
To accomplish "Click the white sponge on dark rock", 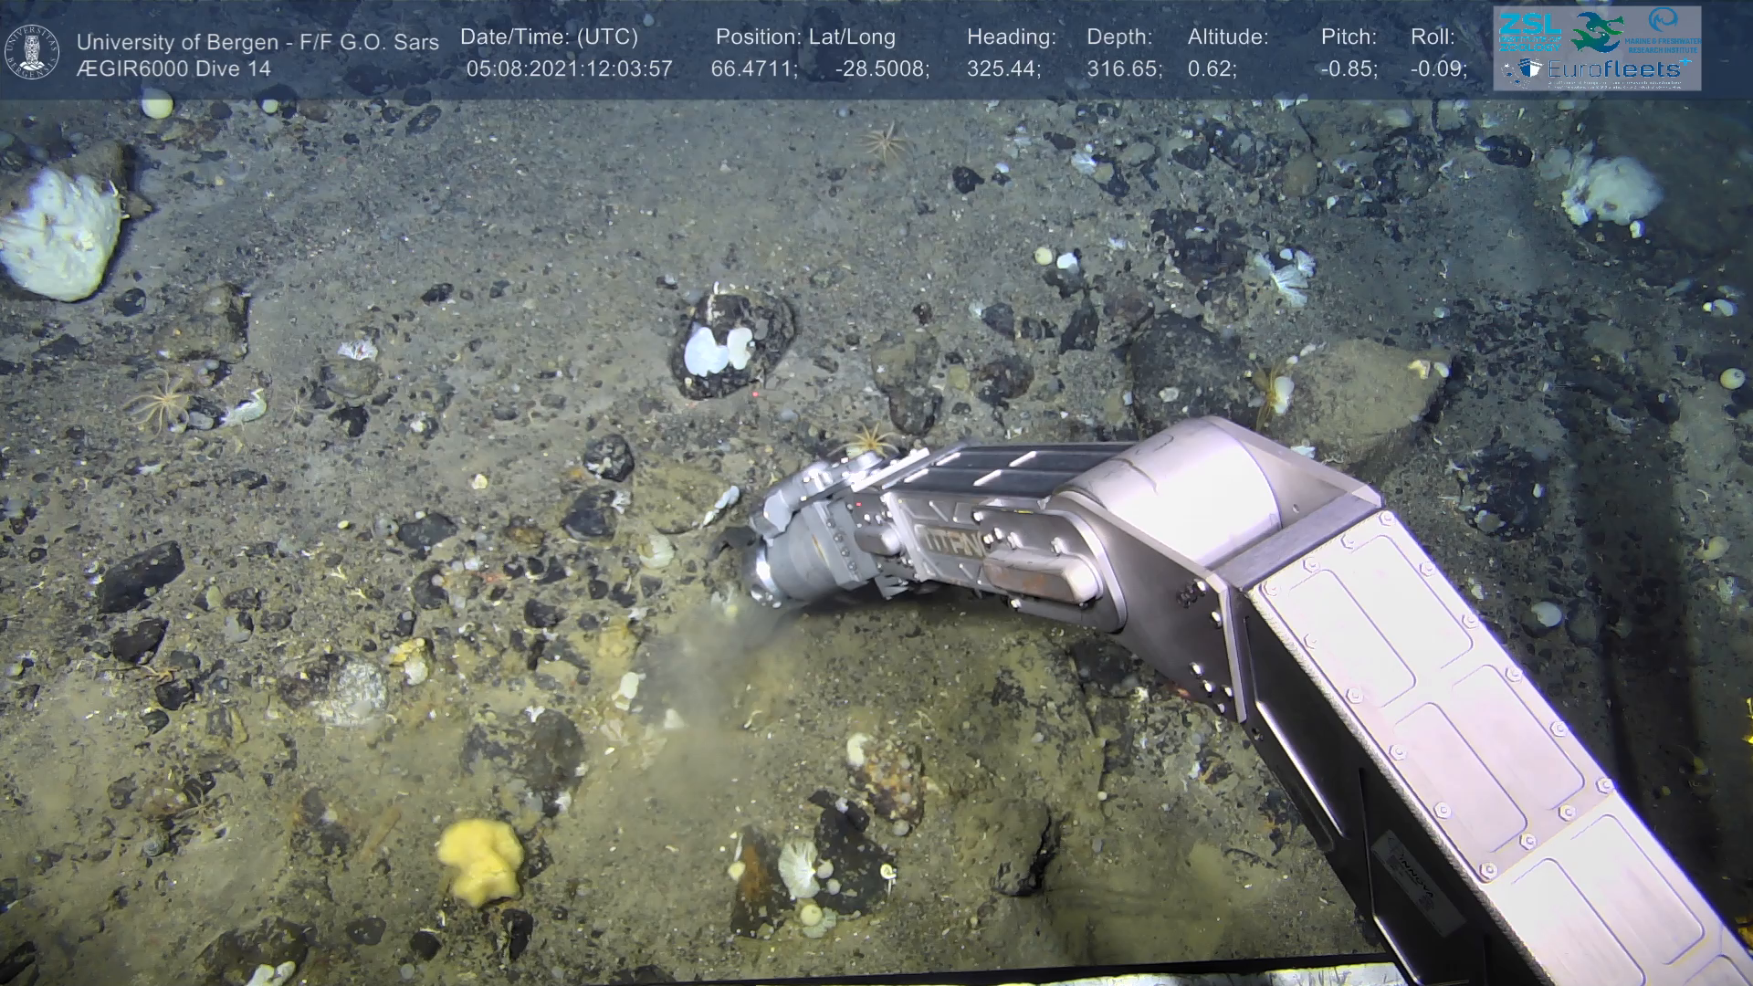I will [x=718, y=348].
